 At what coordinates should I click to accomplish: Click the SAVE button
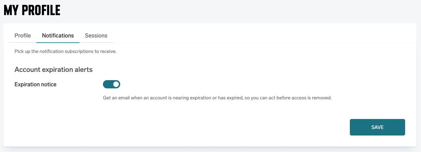[377, 127]
